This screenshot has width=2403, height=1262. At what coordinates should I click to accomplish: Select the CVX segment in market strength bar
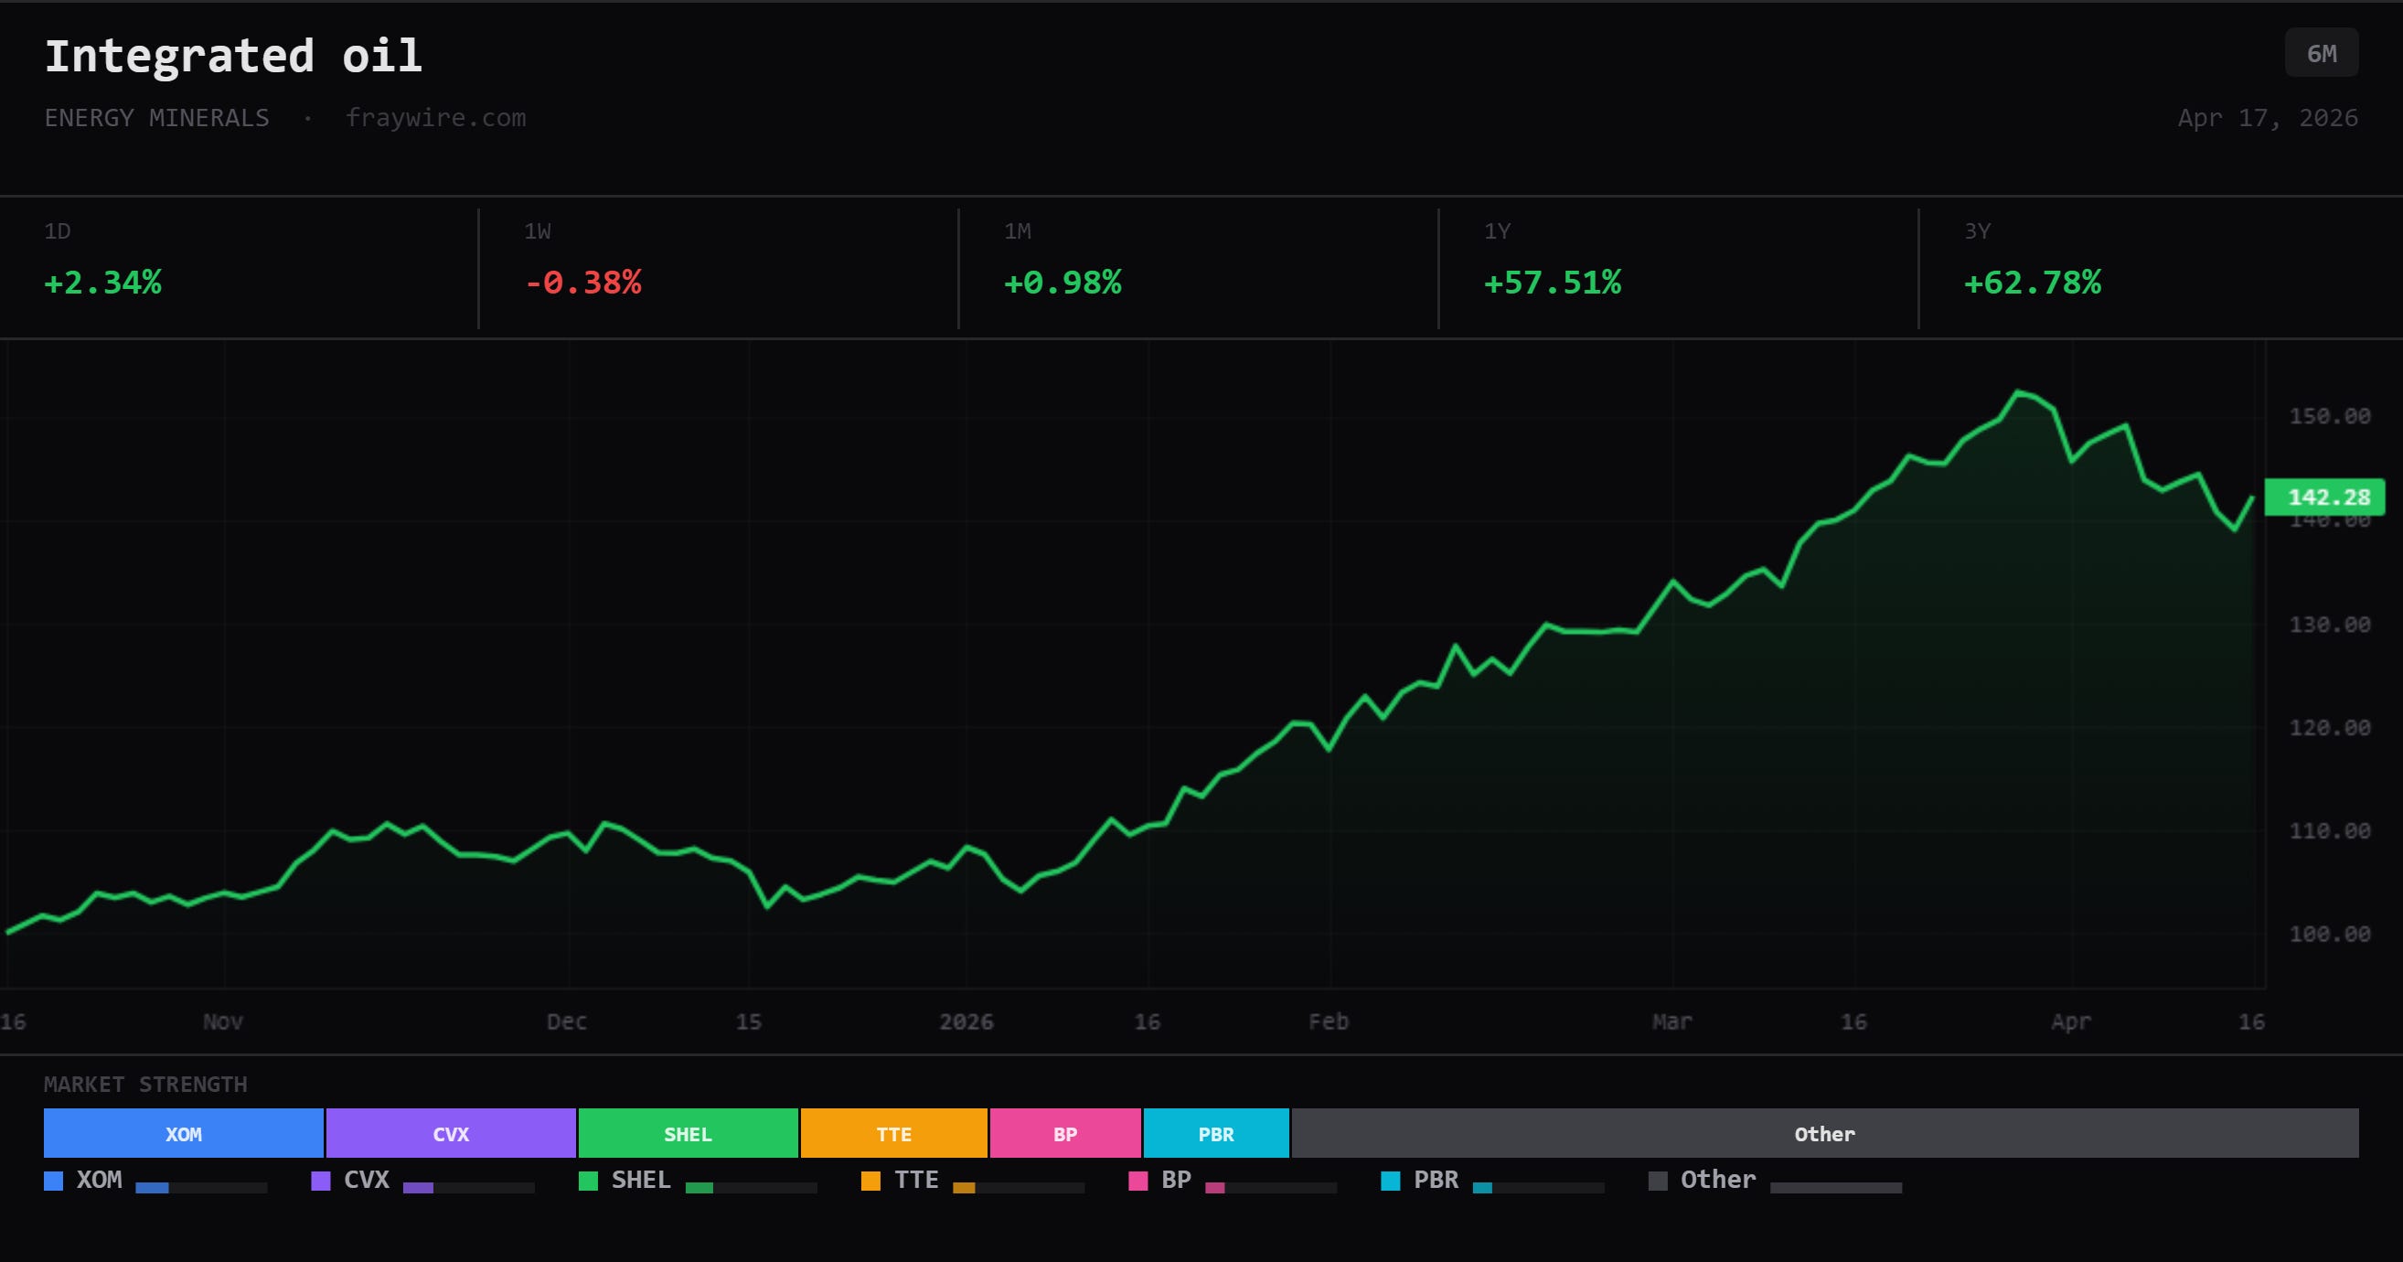click(x=451, y=1133)
